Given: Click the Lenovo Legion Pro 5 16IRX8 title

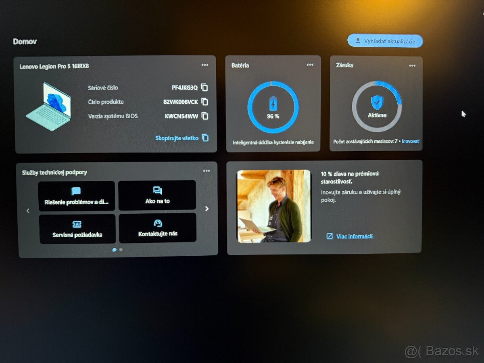Looking at the screenshot, I should (54, 67).
